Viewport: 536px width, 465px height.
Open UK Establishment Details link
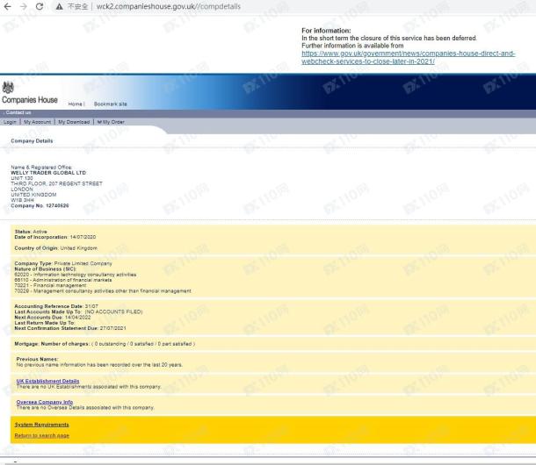coord(47,381)
